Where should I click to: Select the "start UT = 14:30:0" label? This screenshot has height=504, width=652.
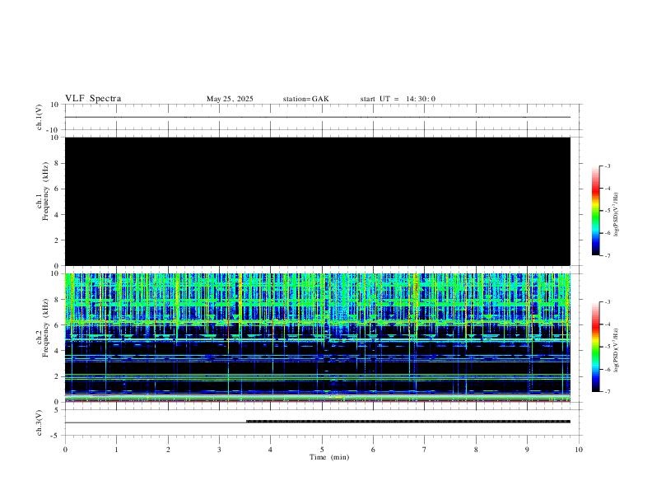click(398, 99)
